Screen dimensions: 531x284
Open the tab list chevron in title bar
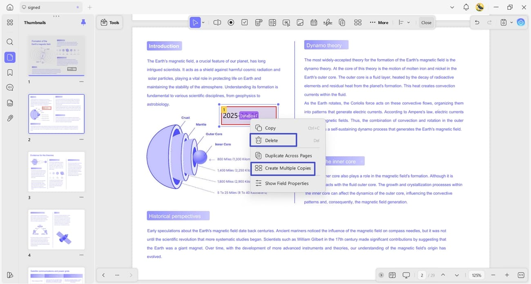pos(452,7)
